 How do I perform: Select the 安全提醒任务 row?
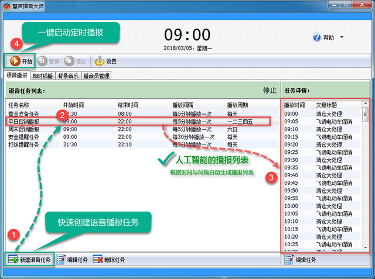[142, 137]
